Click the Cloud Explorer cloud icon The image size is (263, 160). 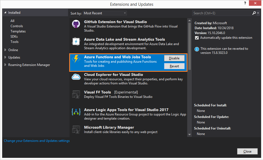[x=76, y=77]
